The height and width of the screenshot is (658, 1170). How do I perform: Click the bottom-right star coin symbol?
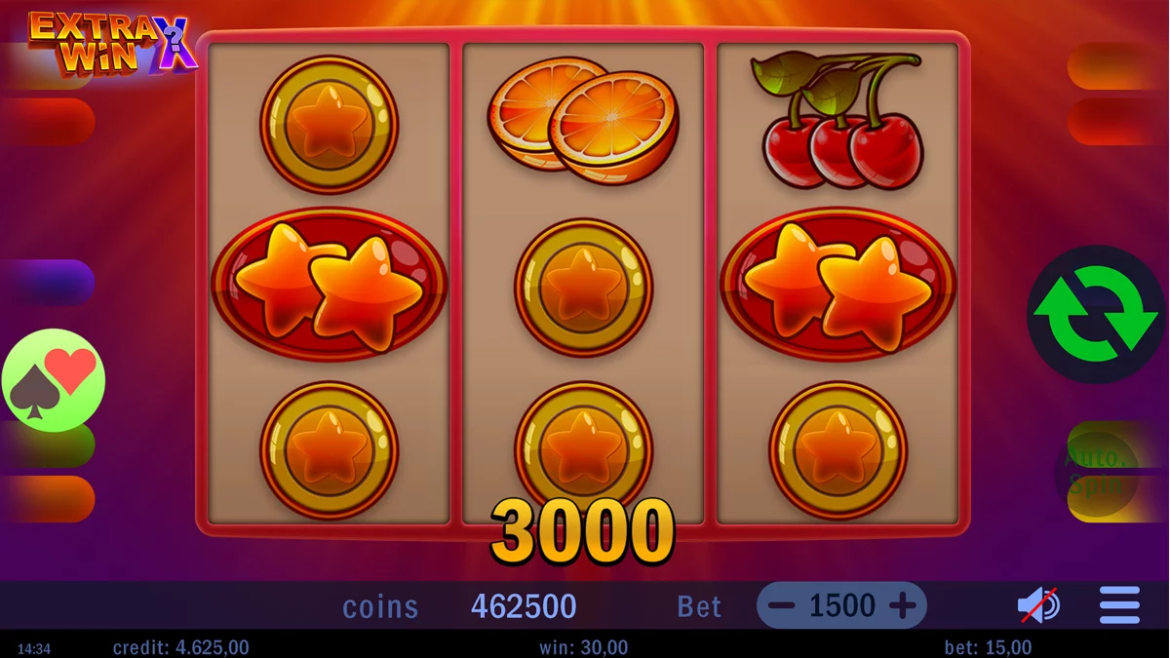point(838,449)
